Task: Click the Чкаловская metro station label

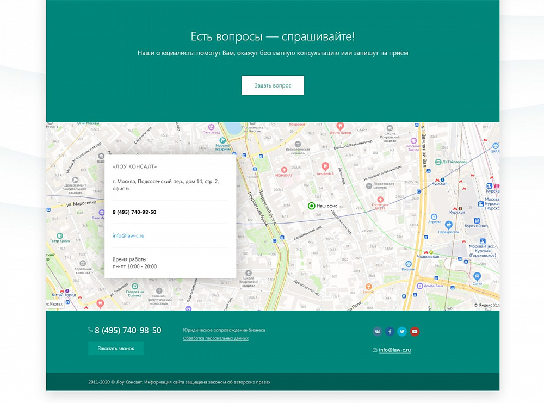Action: click(428, 257)
